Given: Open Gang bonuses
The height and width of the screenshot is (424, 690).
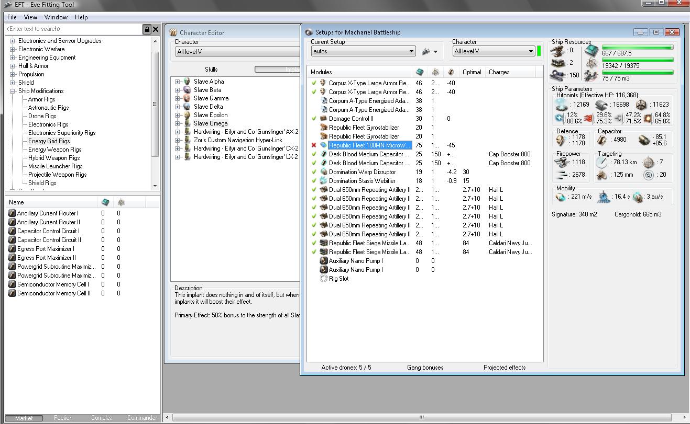Looking at the screenshot, I should (425, 368).
